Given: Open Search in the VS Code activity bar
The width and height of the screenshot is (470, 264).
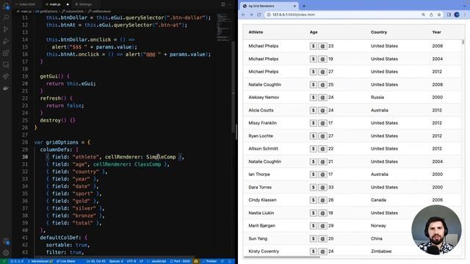Looking at the screenshot, I should (x=6, y=18).
